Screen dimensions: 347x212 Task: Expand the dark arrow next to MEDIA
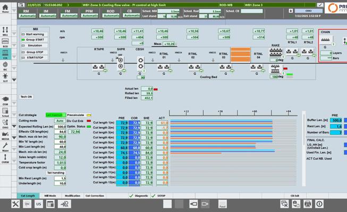[x=14, y=138]
